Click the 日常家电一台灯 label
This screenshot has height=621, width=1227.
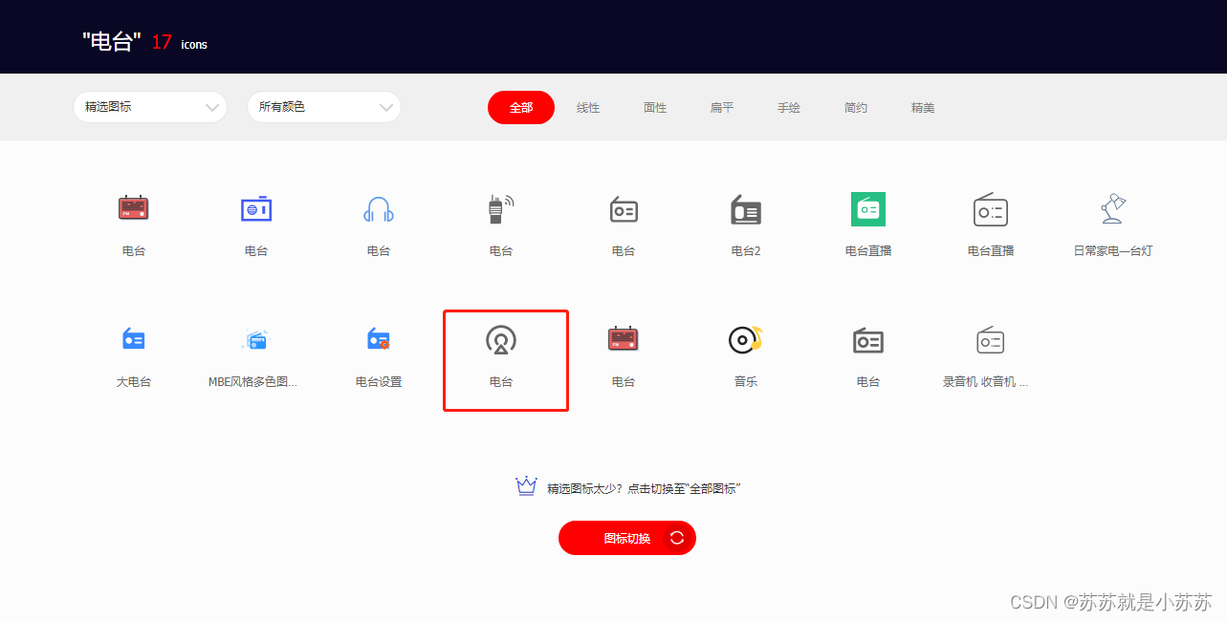pos(1113,251)
